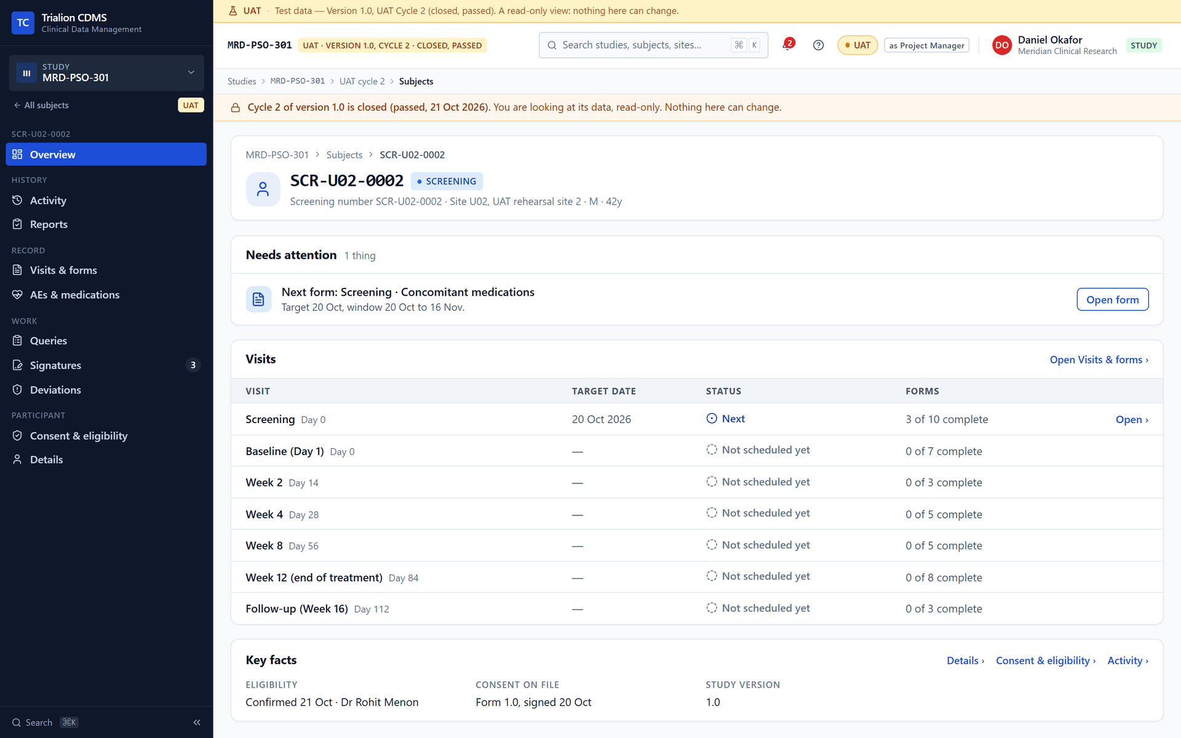Open the notifications bell icon
This screenshot has height=738, width=1181.
[x=787, y=45]
